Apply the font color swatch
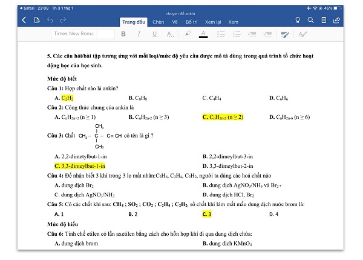Viewport: 363px width, 260px height. 203,35
